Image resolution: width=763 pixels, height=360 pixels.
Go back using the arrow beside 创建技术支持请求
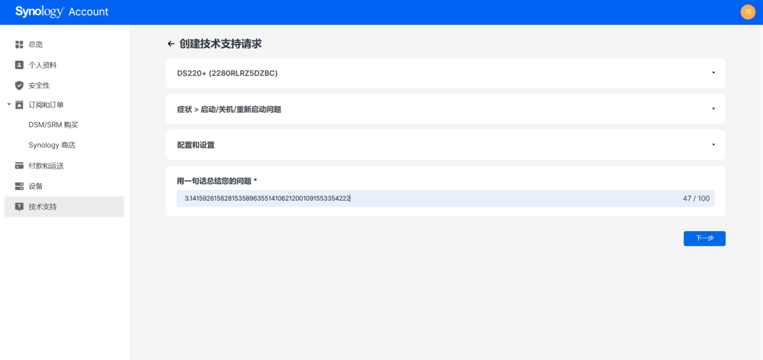[x=170, y=44]
